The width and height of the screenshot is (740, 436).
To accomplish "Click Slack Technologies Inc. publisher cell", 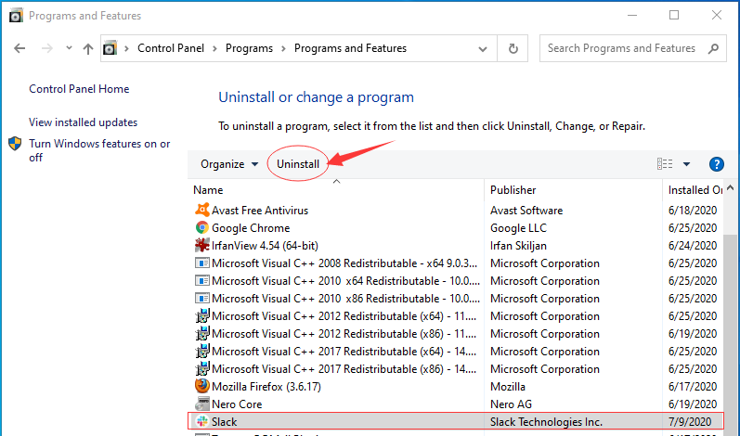I will click(x=546, y=422).
